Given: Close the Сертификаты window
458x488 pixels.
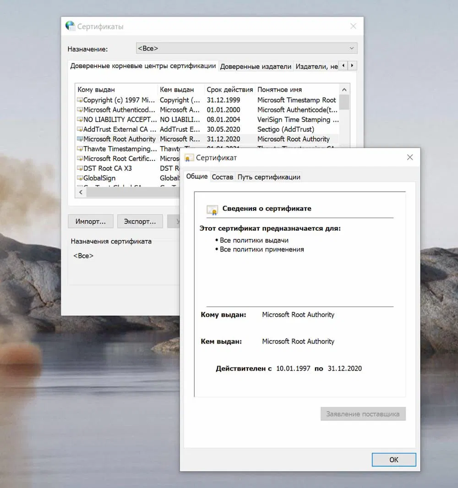Looking at the screenshot, I should click(x=353, y=26).
